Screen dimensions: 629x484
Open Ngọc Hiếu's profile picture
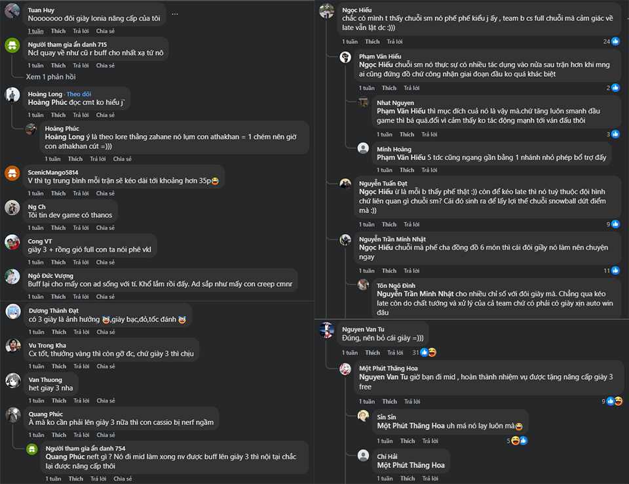click(x=327, y=10)
